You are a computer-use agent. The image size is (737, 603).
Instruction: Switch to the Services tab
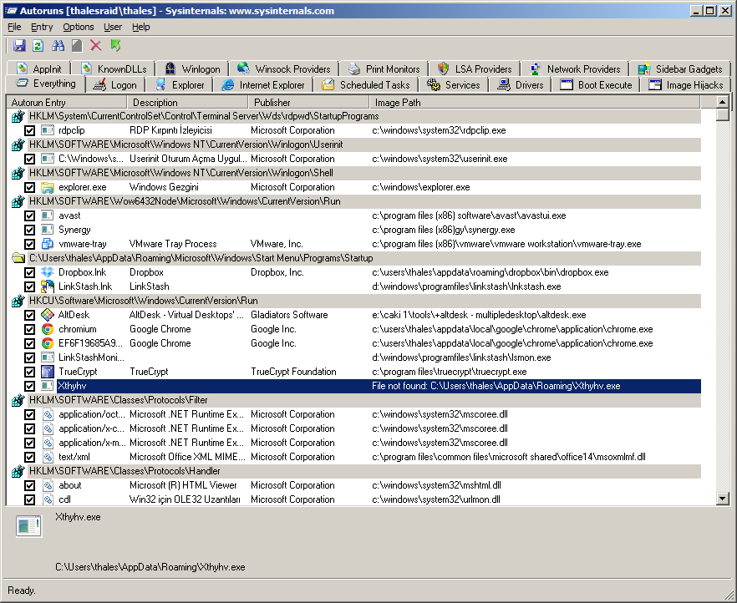(x=453, y=85)
